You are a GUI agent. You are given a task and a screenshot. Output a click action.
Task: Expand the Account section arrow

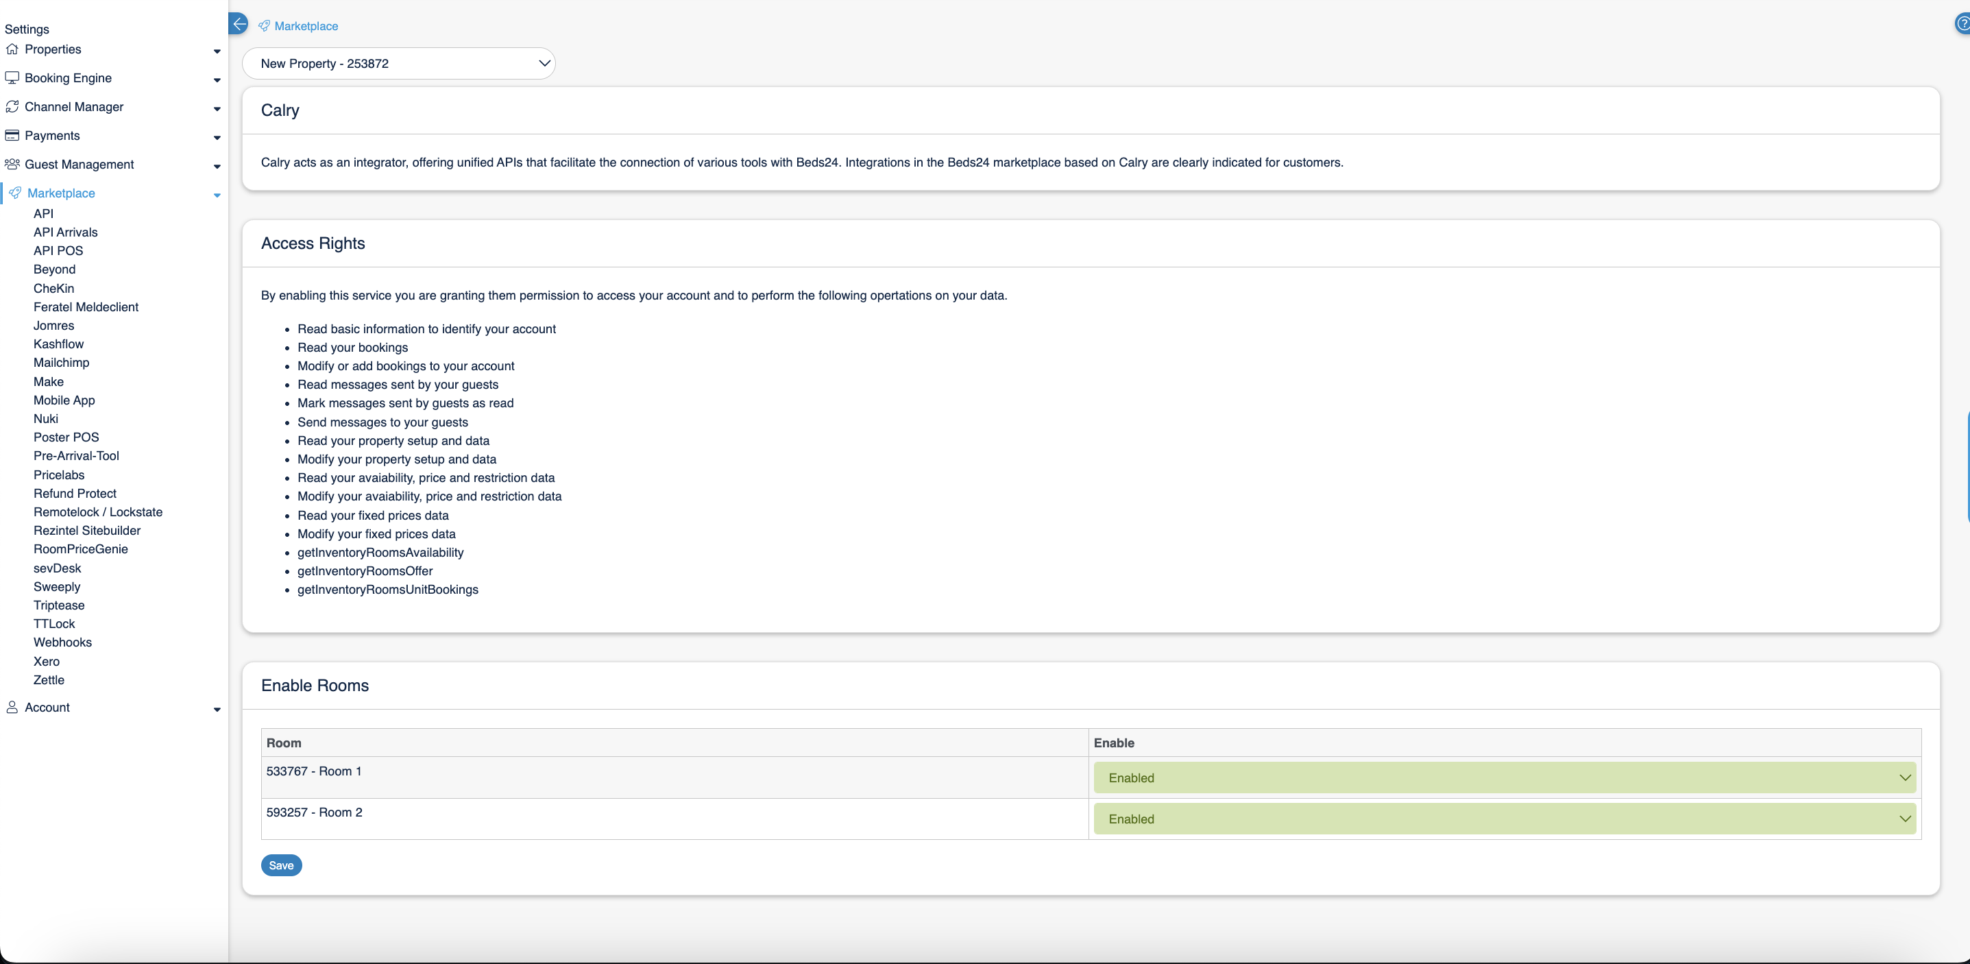(217, 710)
